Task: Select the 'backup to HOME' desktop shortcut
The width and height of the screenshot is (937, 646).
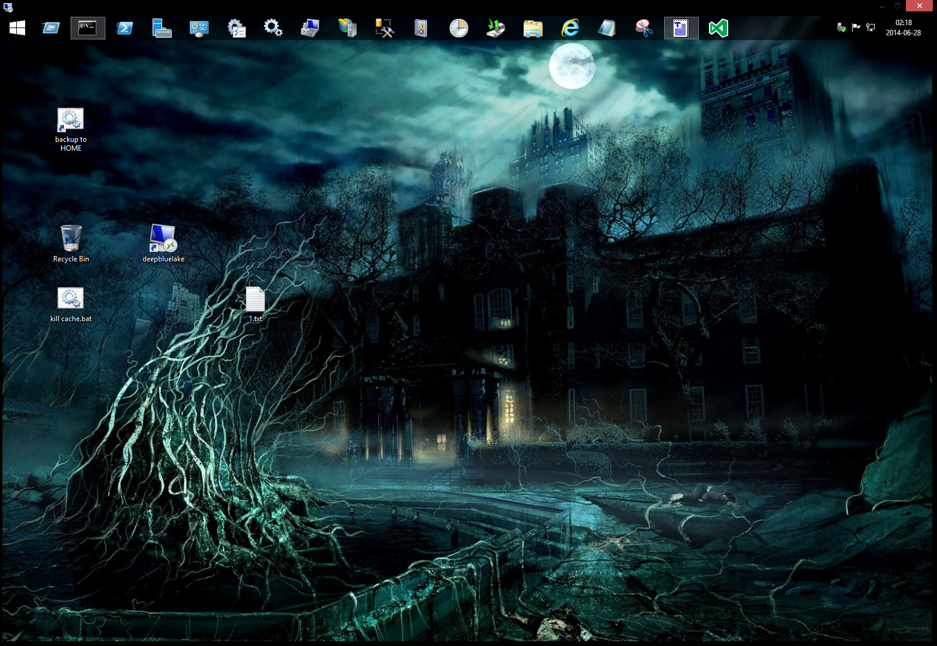Action: 71,130
